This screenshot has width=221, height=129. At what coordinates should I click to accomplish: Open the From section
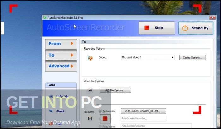coord(61,44)
